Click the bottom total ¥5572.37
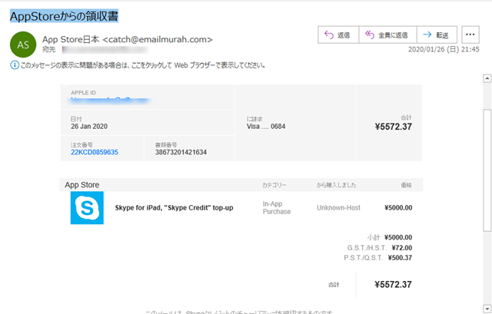 (393, 285)
